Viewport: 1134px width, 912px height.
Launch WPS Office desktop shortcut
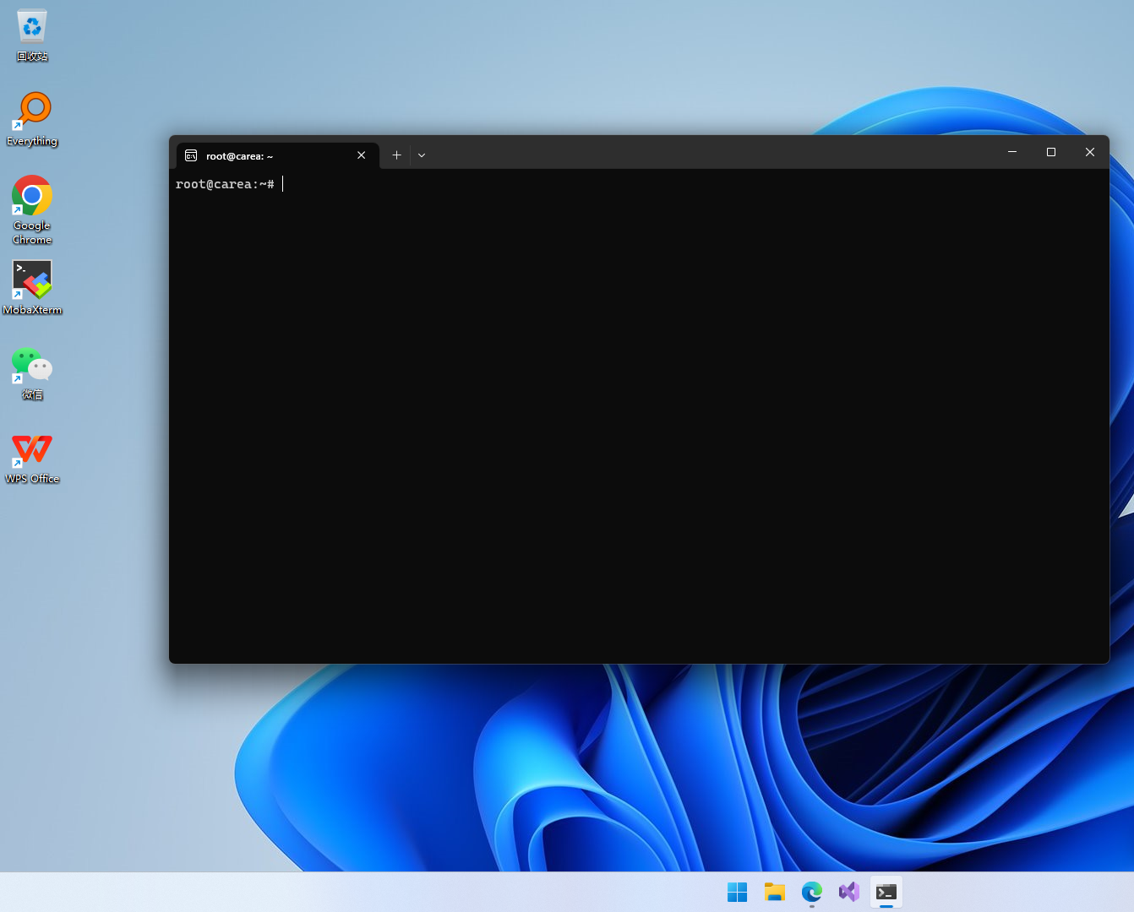pos(32,457)
